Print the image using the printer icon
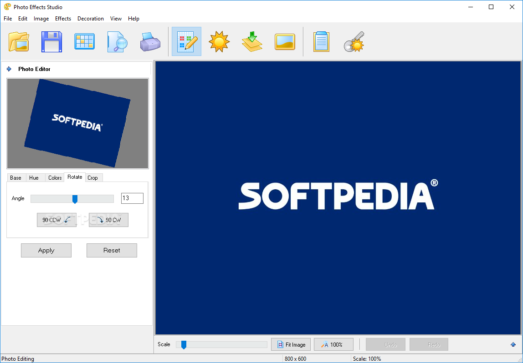The height and width of the screenshot is (363, 523). [150, 42]
